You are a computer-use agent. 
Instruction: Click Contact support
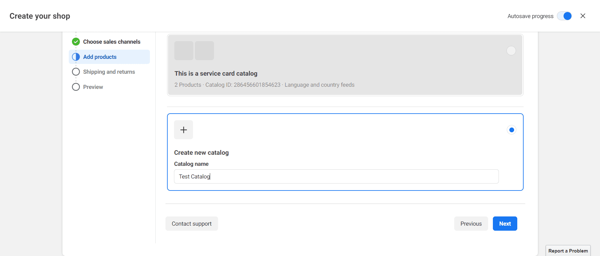coord(191,224)
